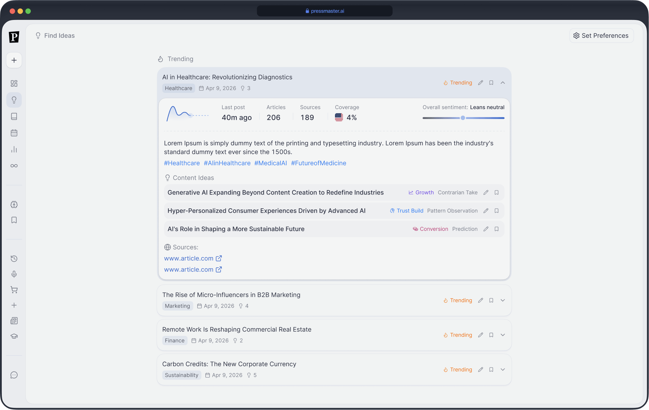Bookmark the Generative AI Expanding content idea
Viewport: 649px width, 410px height.
point(497,193)
